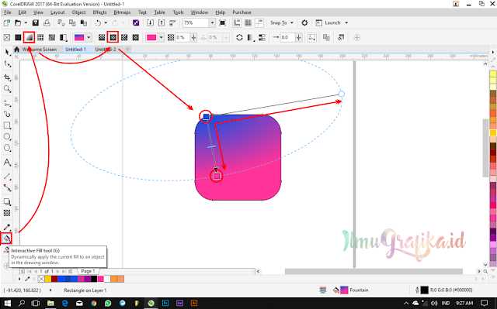Viewport: 497px width, 309px height.
Task: Click the Print icon
Action: pyautogui.click(x=47, y=22)
